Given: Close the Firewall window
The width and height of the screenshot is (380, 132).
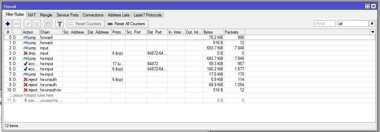Looking at the screenshot, I should pos(373,6).
